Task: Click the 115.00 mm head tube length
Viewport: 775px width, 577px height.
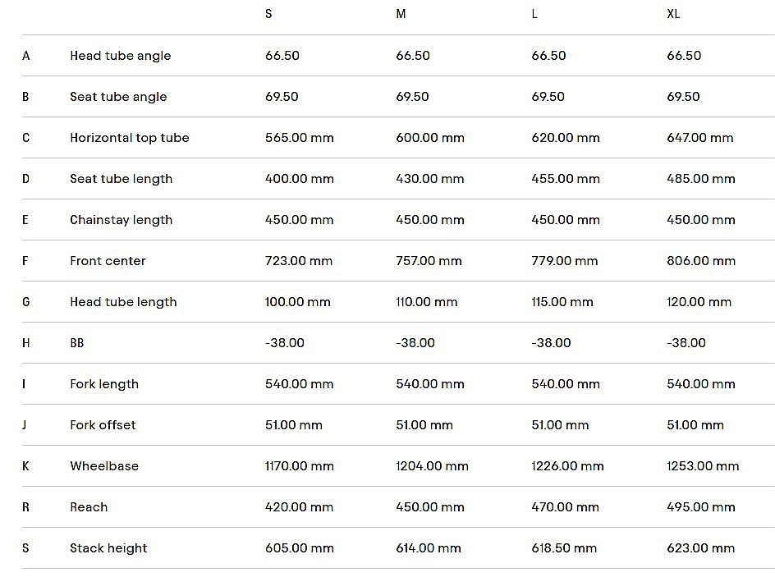Action: tap(562, 302)
